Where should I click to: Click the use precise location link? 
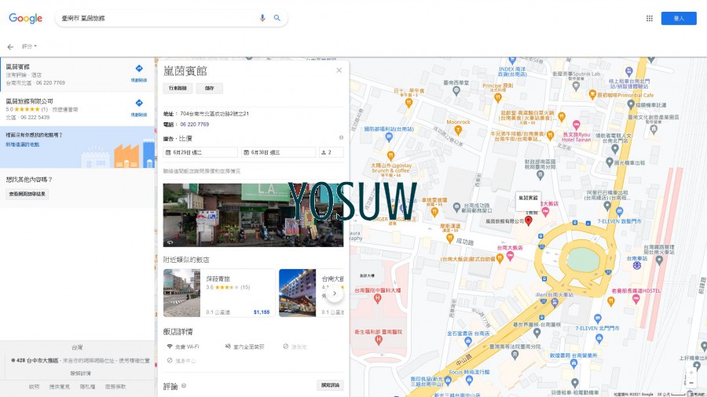134,361
